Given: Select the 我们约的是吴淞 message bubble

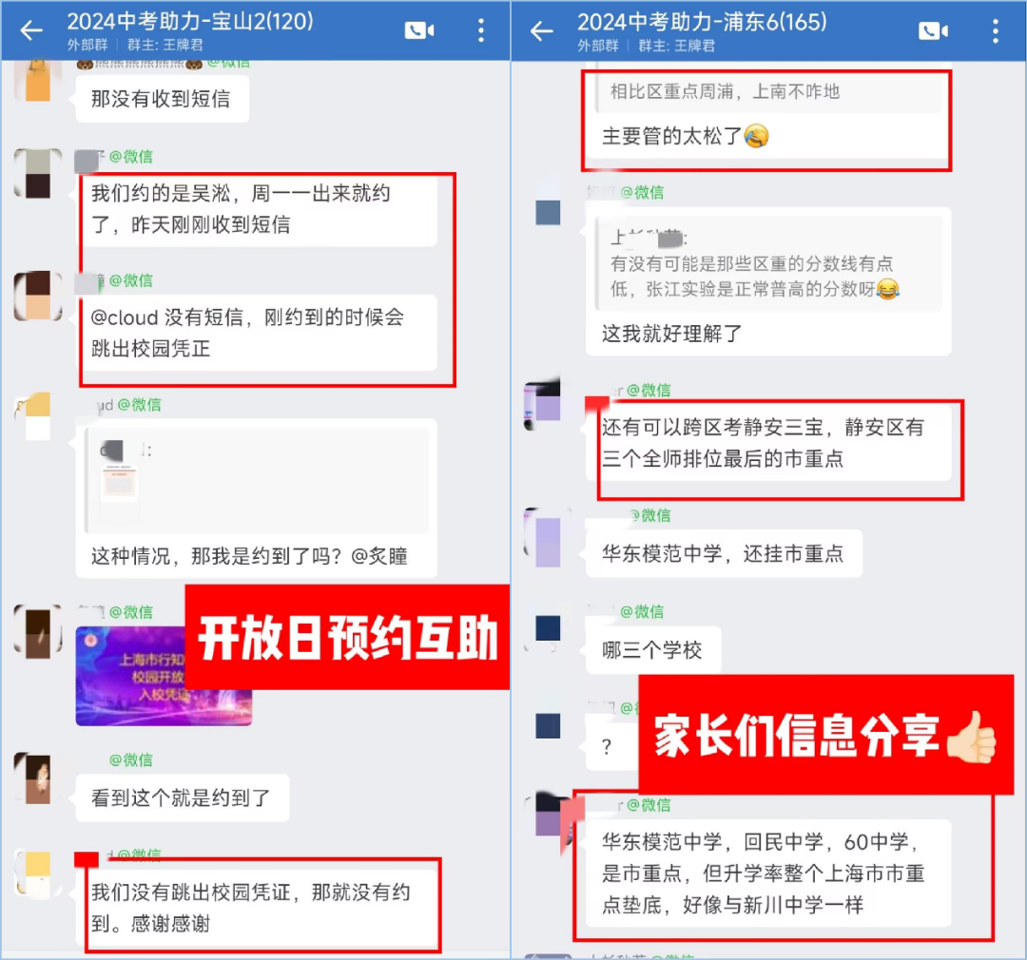Looking at the screenshot, I should click(258, 209).
